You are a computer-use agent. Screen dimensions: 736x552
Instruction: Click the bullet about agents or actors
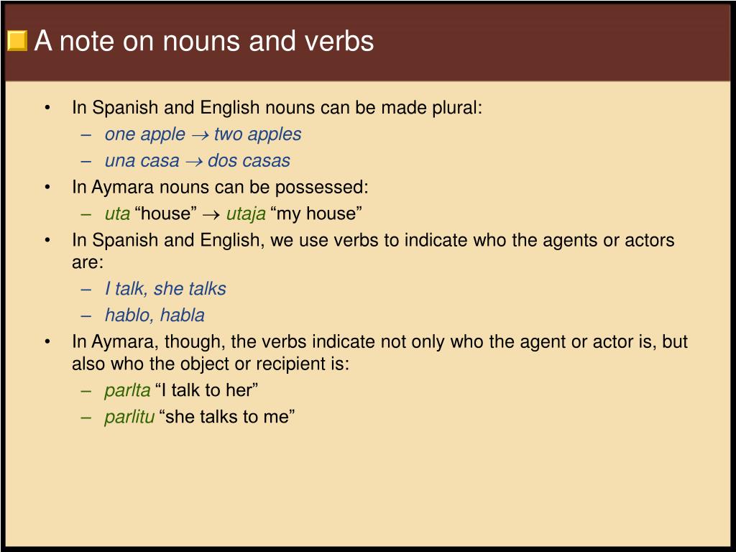[x=373, y=251]
